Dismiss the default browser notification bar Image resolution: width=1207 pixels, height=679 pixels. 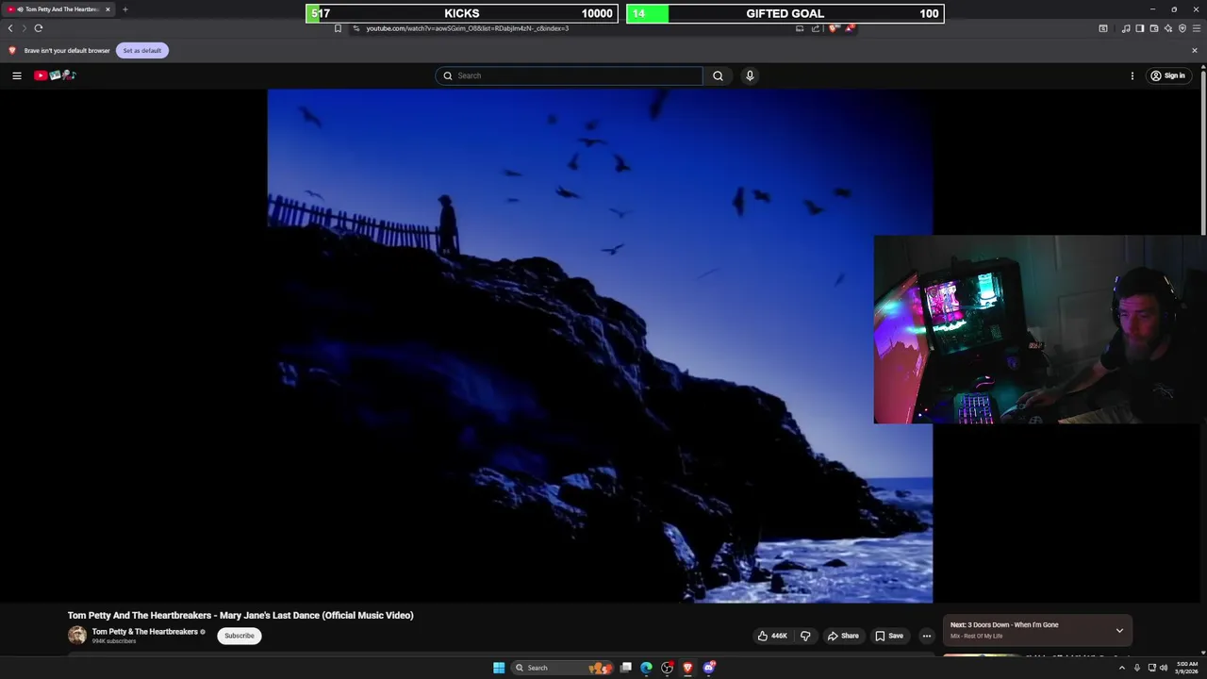click(1195, 50)
